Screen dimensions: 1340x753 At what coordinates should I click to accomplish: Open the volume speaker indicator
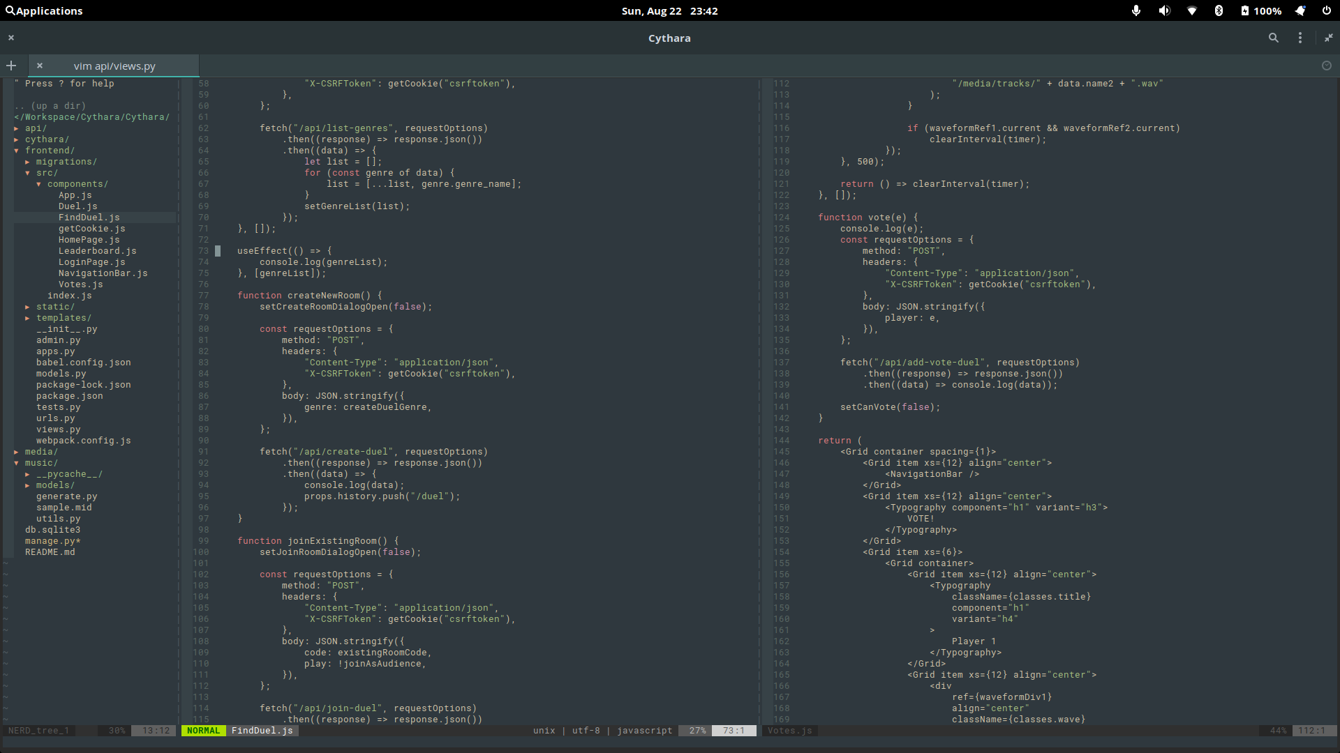tap(1164, 10)
